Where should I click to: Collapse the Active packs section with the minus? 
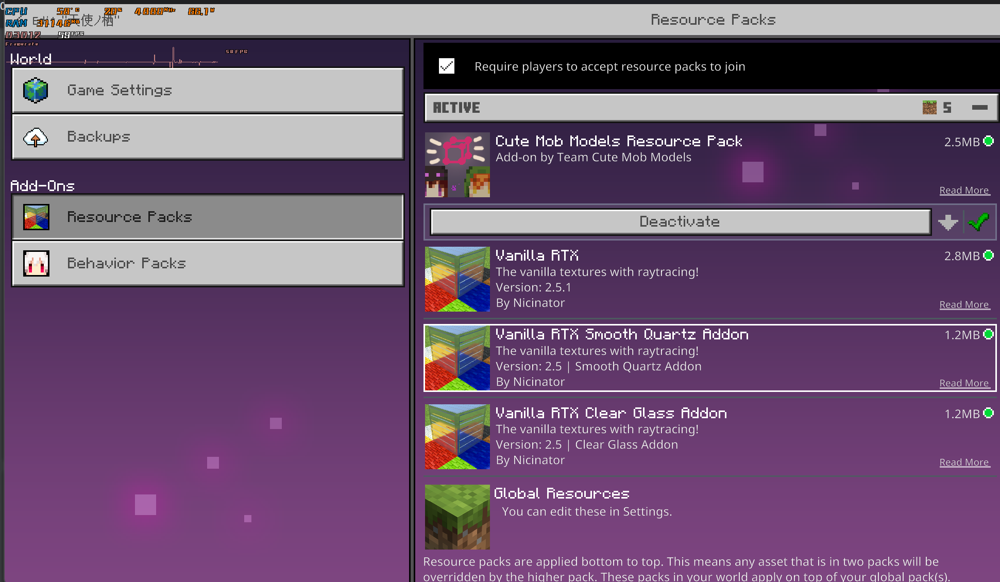pos(979,108)
